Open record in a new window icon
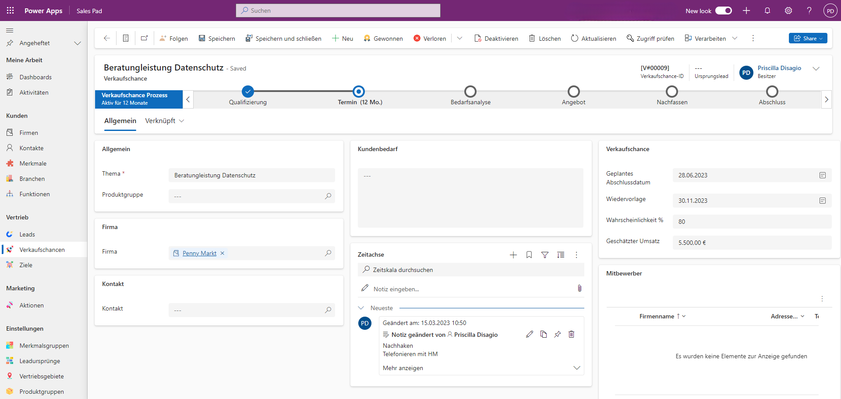841x399 pixels. click(x=144, y=38)
